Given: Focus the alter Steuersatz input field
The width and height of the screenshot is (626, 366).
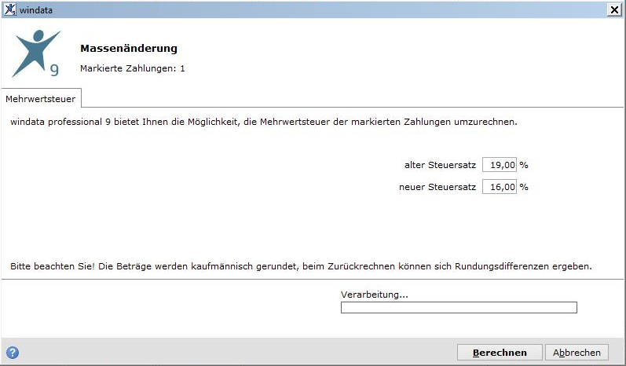Looking at the screenshot, I should [x=500, y=165].
